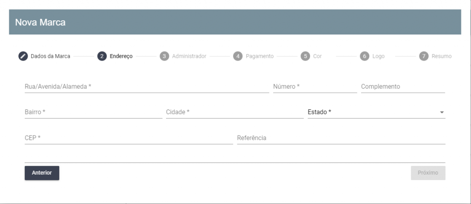Screen dimensions: 471x204
Task: Click the Próximo button
Action: [428, 173]
